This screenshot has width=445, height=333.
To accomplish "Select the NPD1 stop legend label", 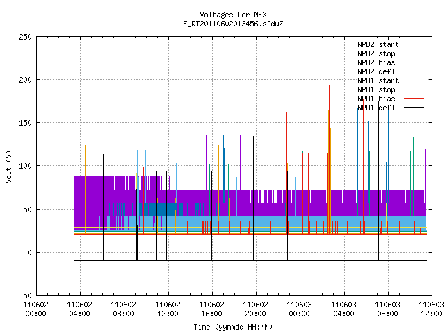I will [x=376, y=89].
